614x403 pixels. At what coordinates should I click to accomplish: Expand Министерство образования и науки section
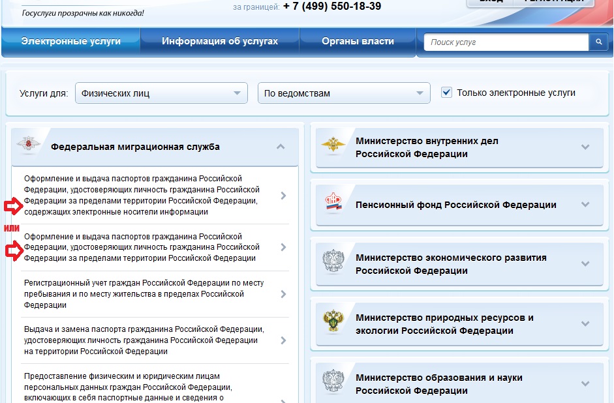click(585, 383)
